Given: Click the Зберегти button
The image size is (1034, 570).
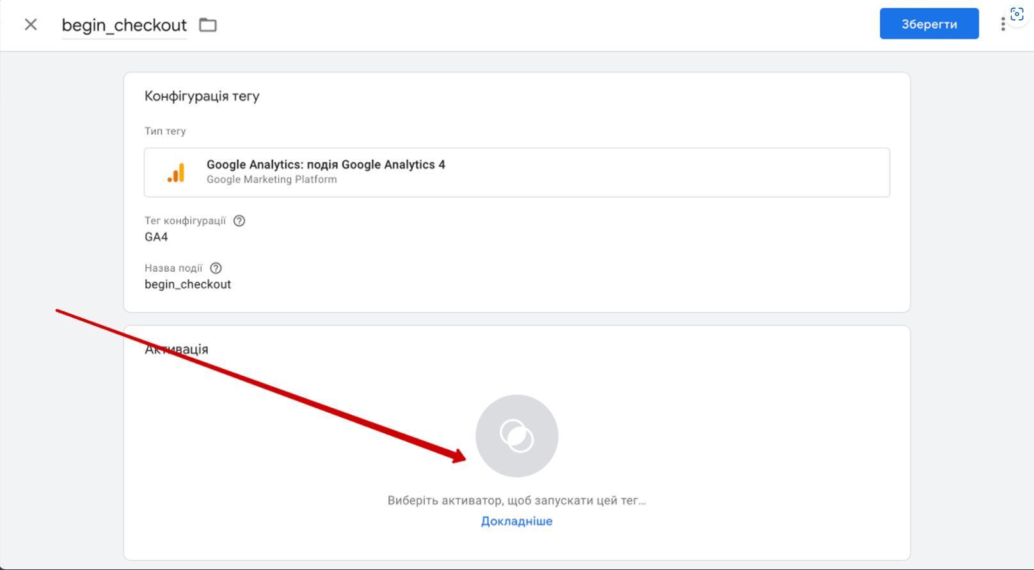Looking at the screenshot, I should coord(929,24).
